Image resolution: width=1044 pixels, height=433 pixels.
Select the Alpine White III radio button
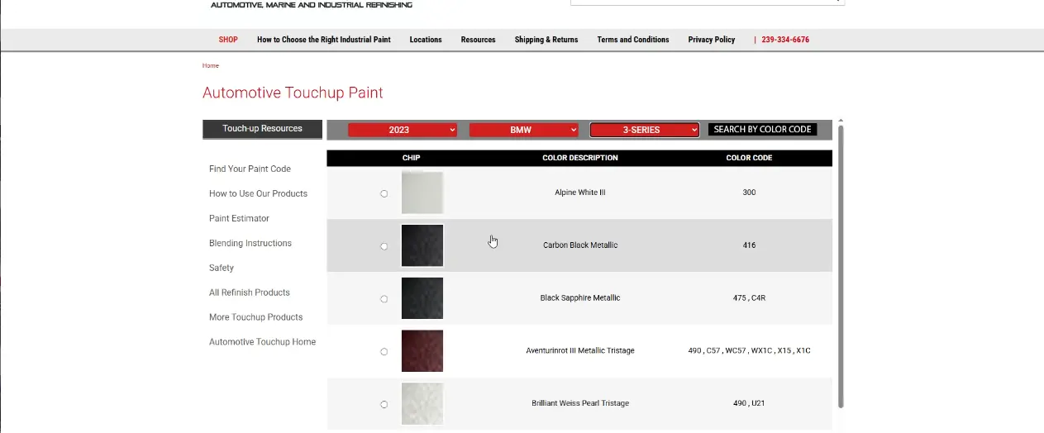point(384,193)
